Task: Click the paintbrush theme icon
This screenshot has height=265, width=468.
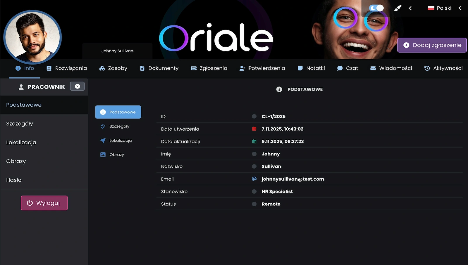Action: [398, 8]
